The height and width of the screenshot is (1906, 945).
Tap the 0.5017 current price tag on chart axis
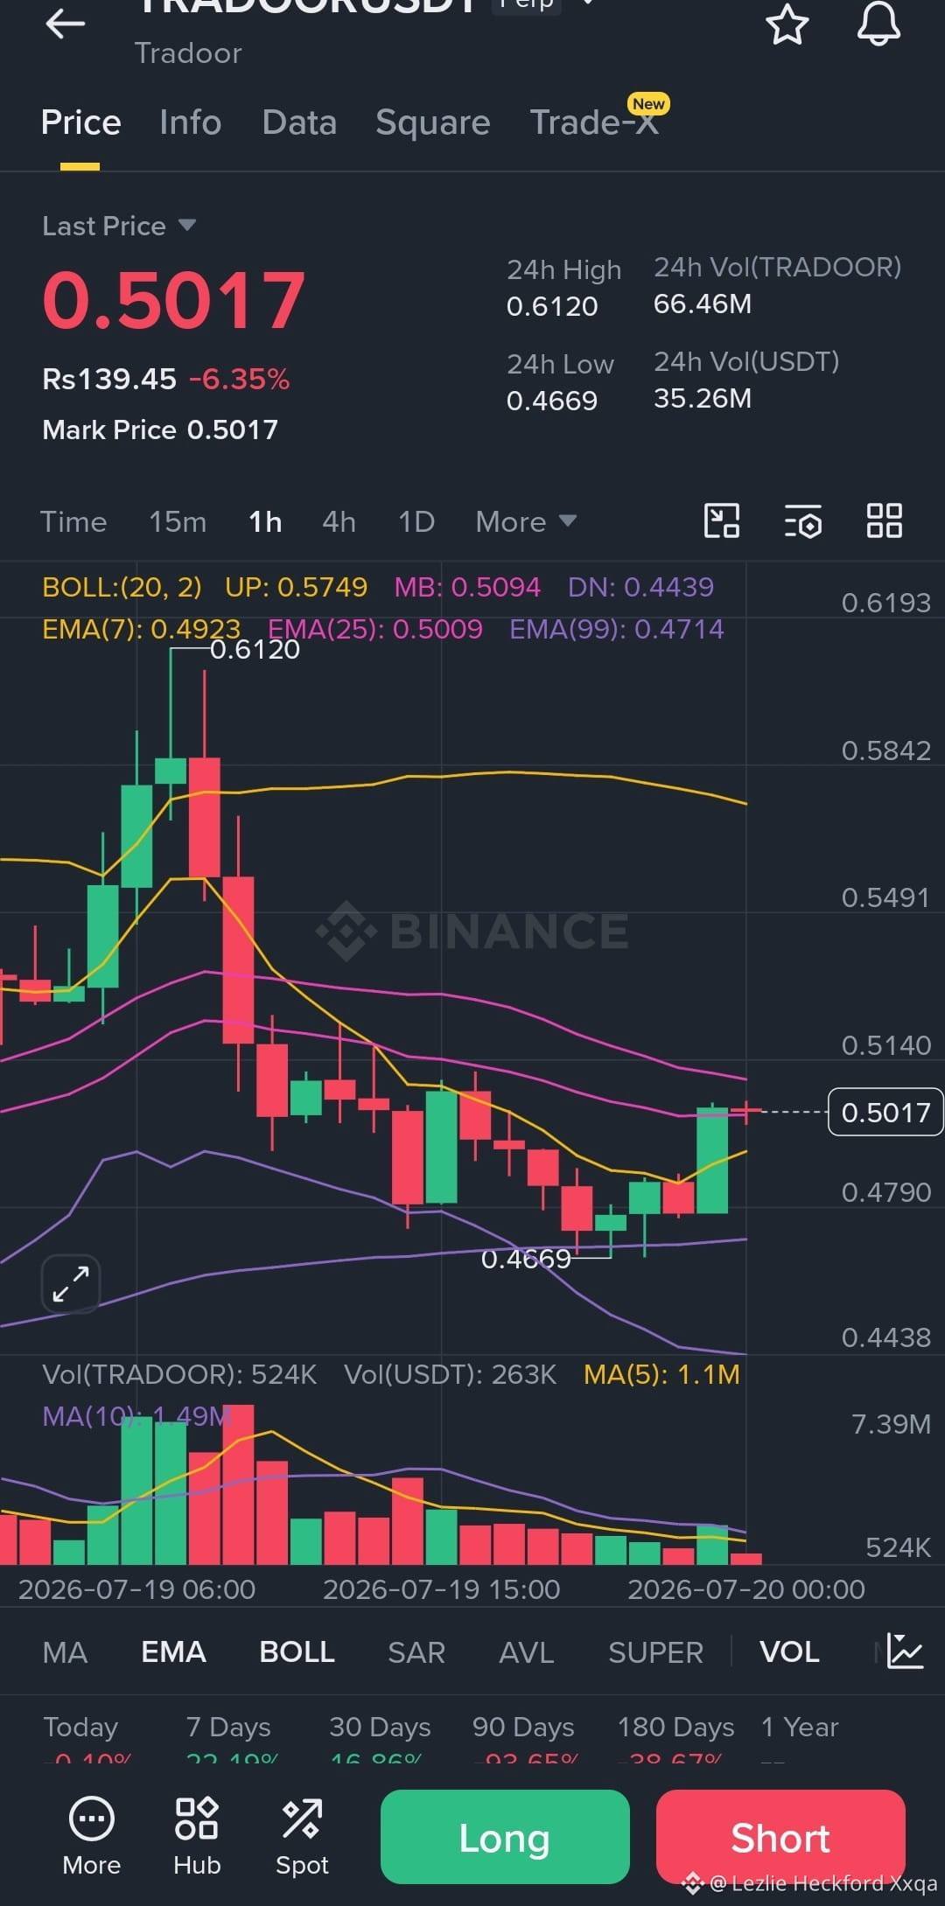coord(885,1112)
